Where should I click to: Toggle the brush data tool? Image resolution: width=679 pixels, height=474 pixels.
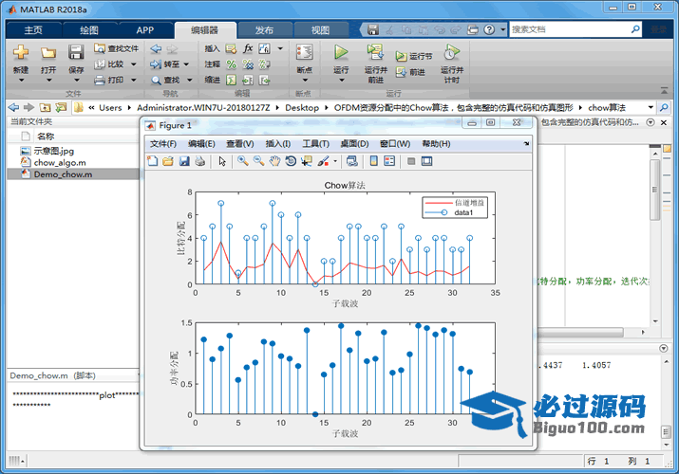(323, 161)
